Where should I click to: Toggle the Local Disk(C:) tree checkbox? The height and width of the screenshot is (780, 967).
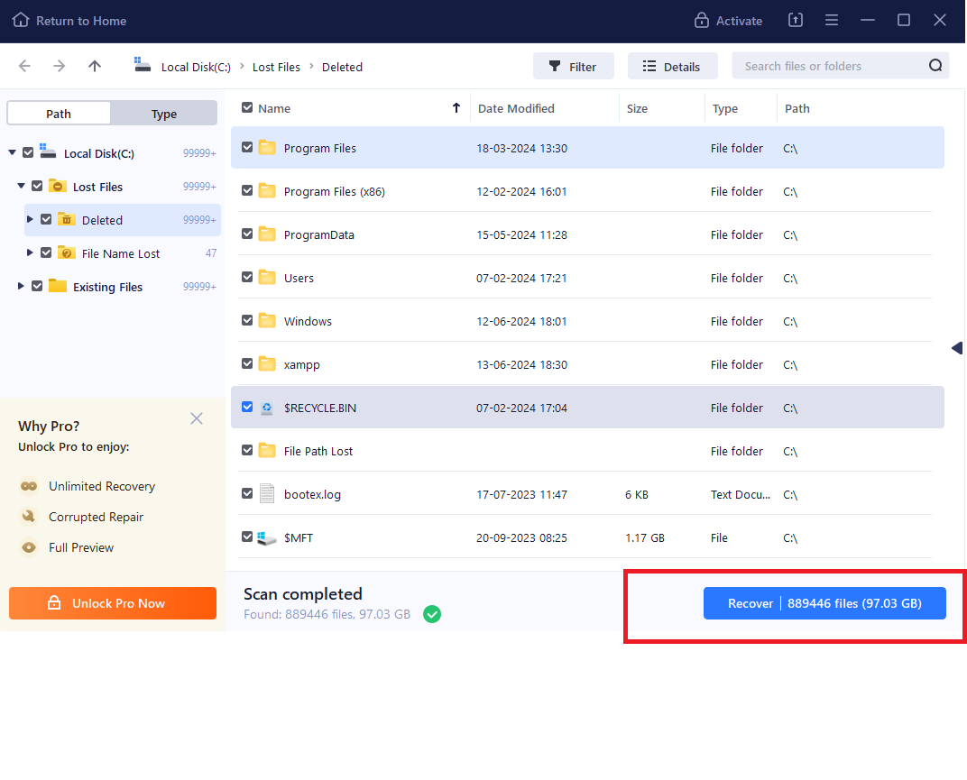click(x=28, y=152)
